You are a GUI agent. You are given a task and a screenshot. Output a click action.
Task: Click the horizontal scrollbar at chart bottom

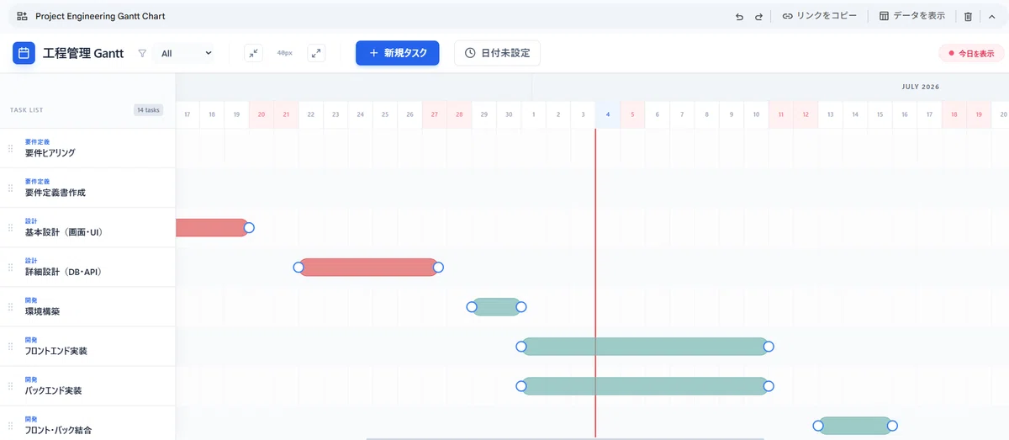[565, 438]
